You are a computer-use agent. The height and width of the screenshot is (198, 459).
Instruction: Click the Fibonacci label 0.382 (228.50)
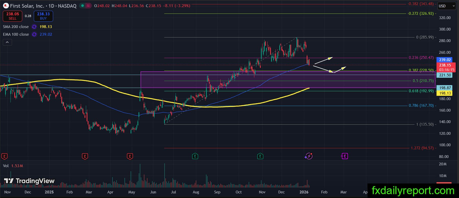tap(421, 70)
